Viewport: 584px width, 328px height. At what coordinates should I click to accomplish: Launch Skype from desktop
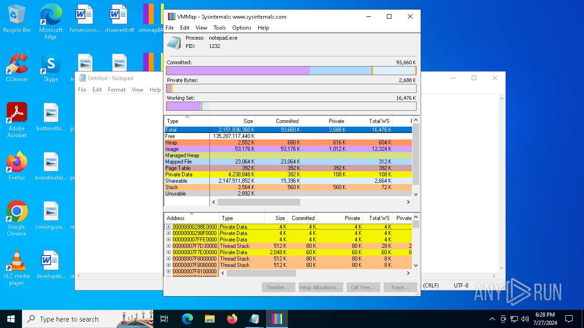[x=51, y=68]
